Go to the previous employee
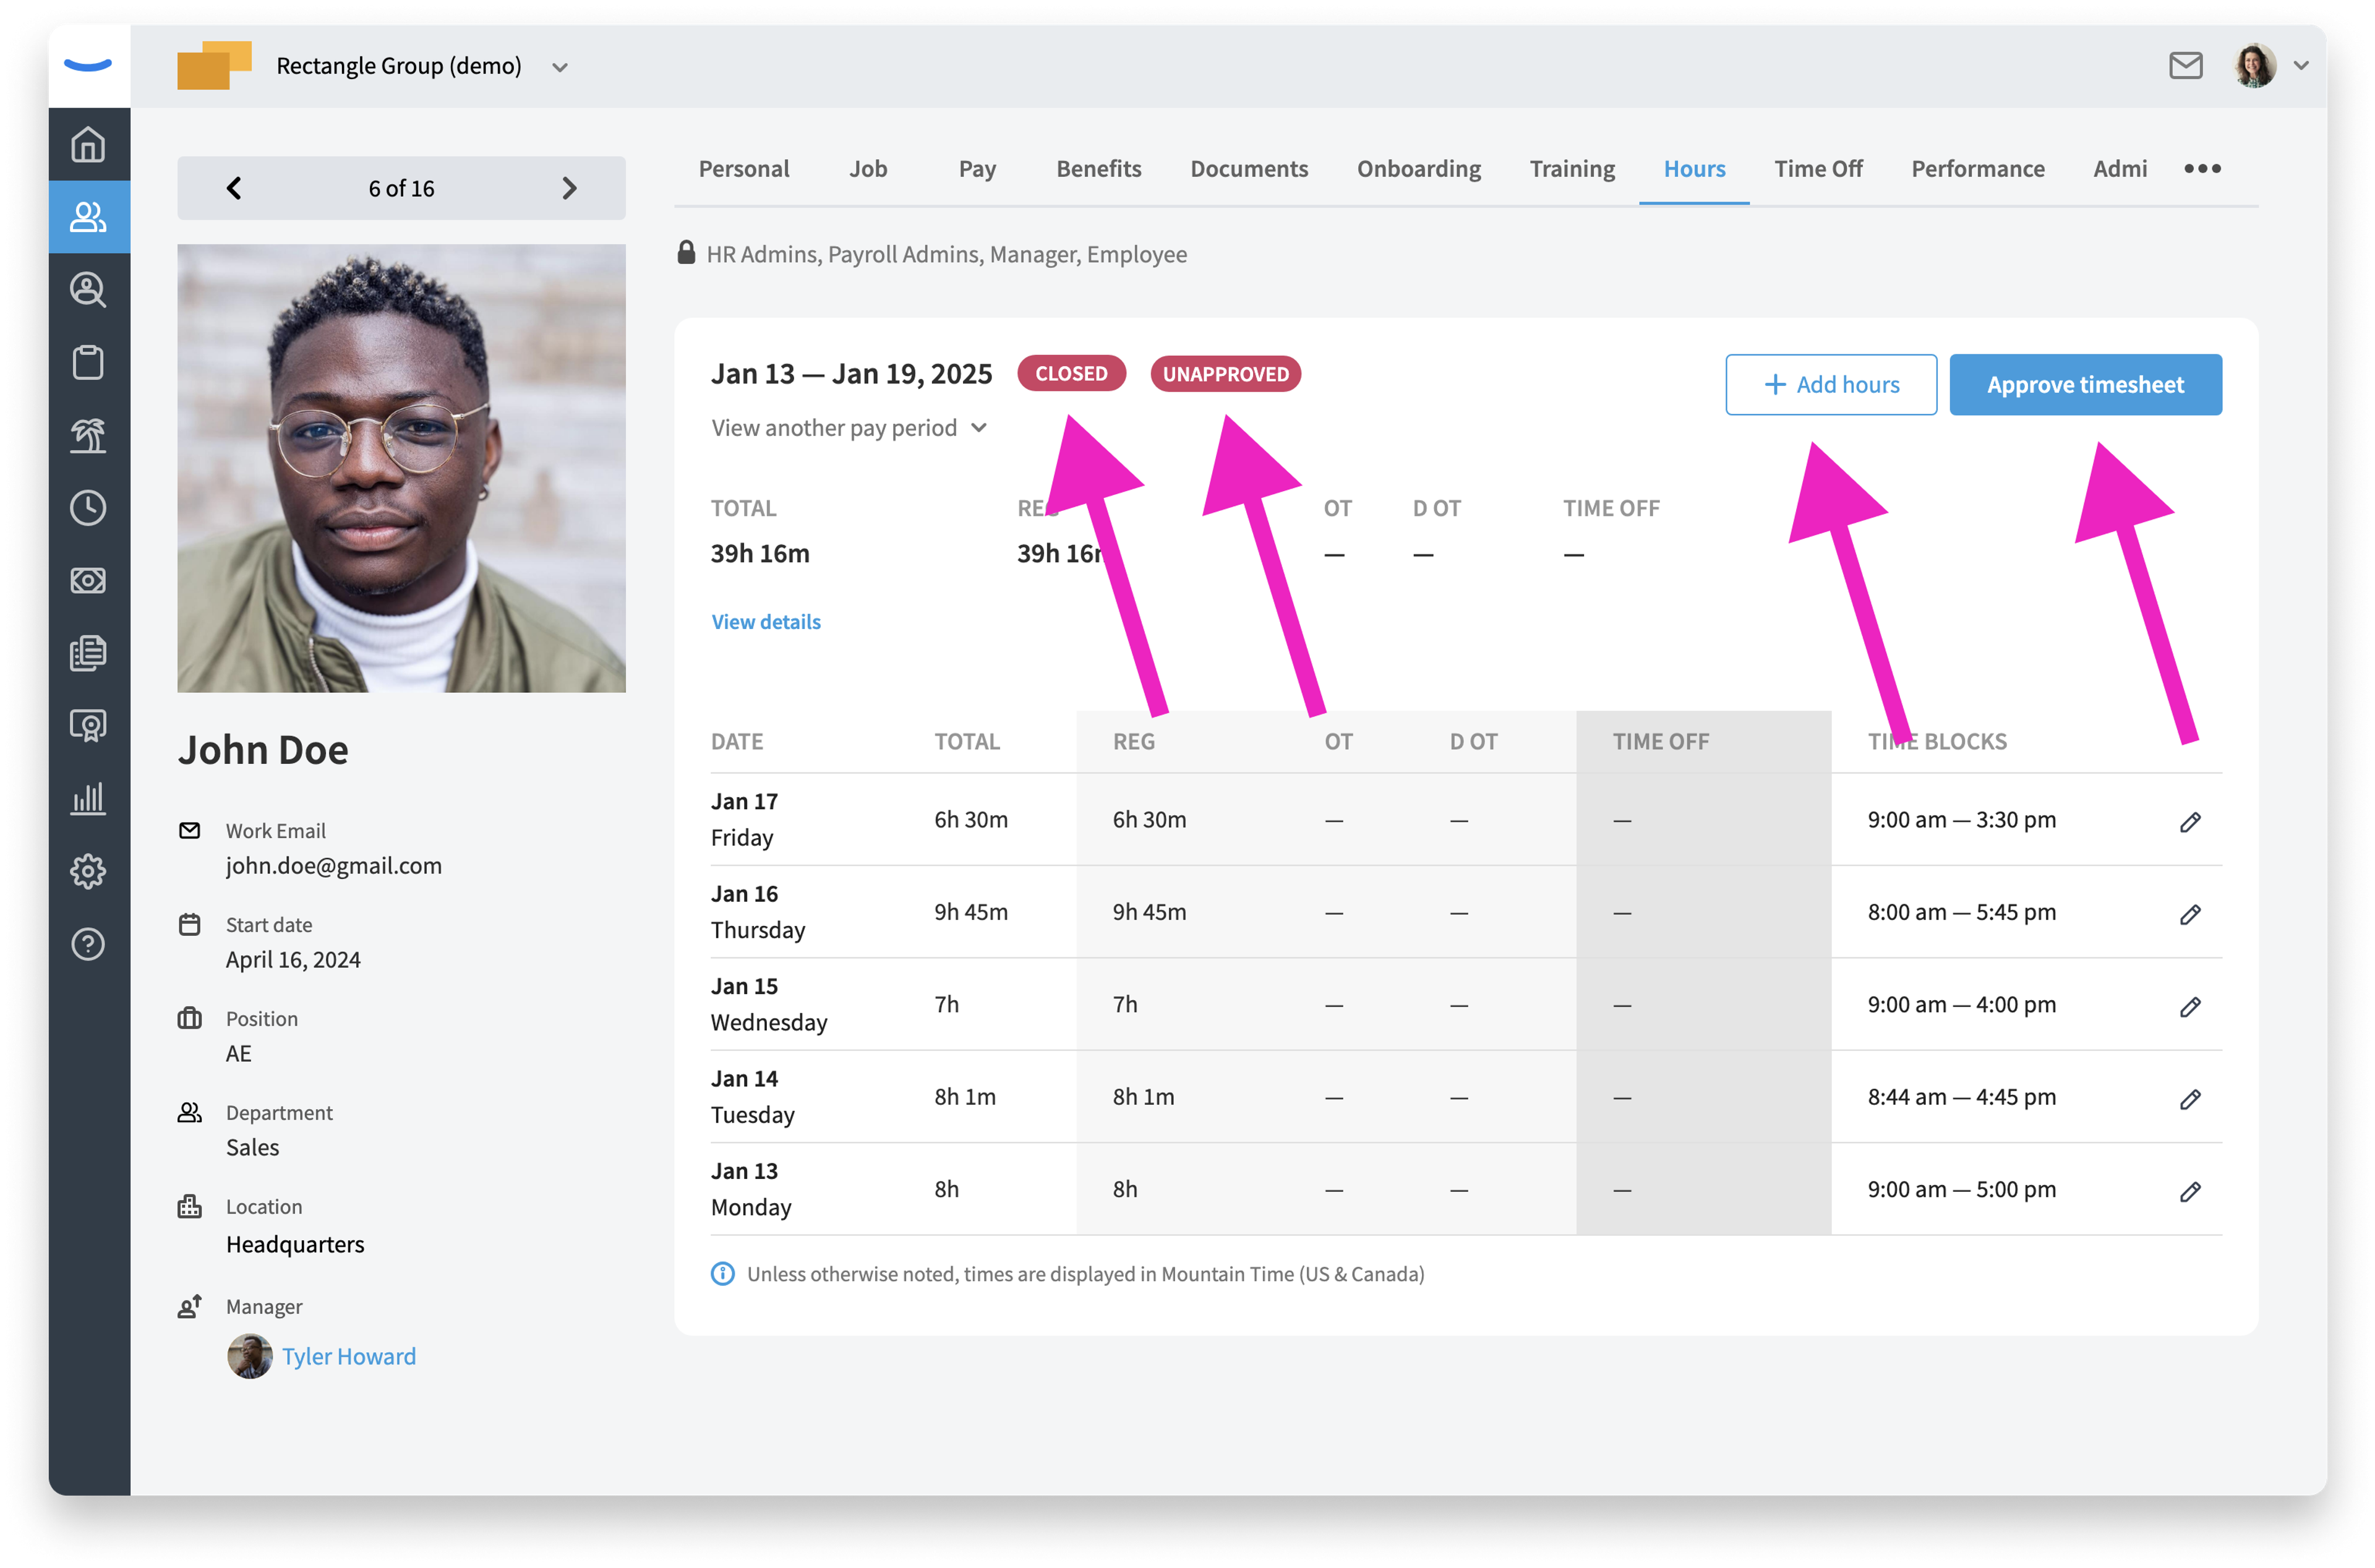 pos(234,188)
